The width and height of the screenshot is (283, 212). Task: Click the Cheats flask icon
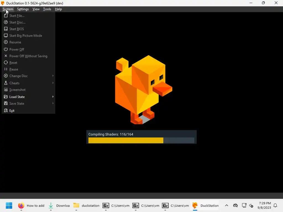[6, 83]
